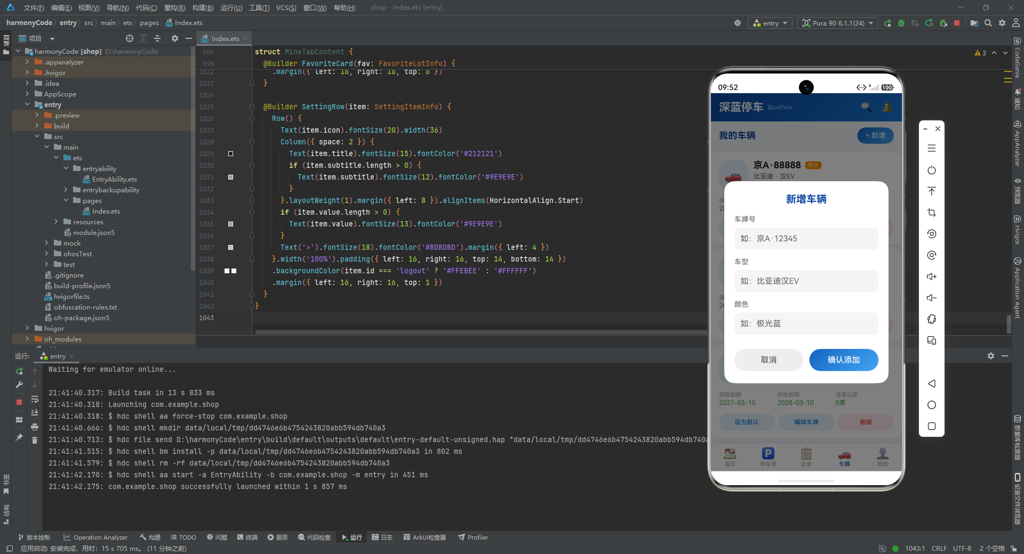This screenshot has height=554, width=1024.
Task: Open the Pura 90 device selector dropdown
Action: pos(838,23)
